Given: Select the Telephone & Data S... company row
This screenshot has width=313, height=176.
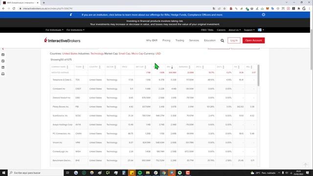Looking at the screenshot, I should pos(154,80).
